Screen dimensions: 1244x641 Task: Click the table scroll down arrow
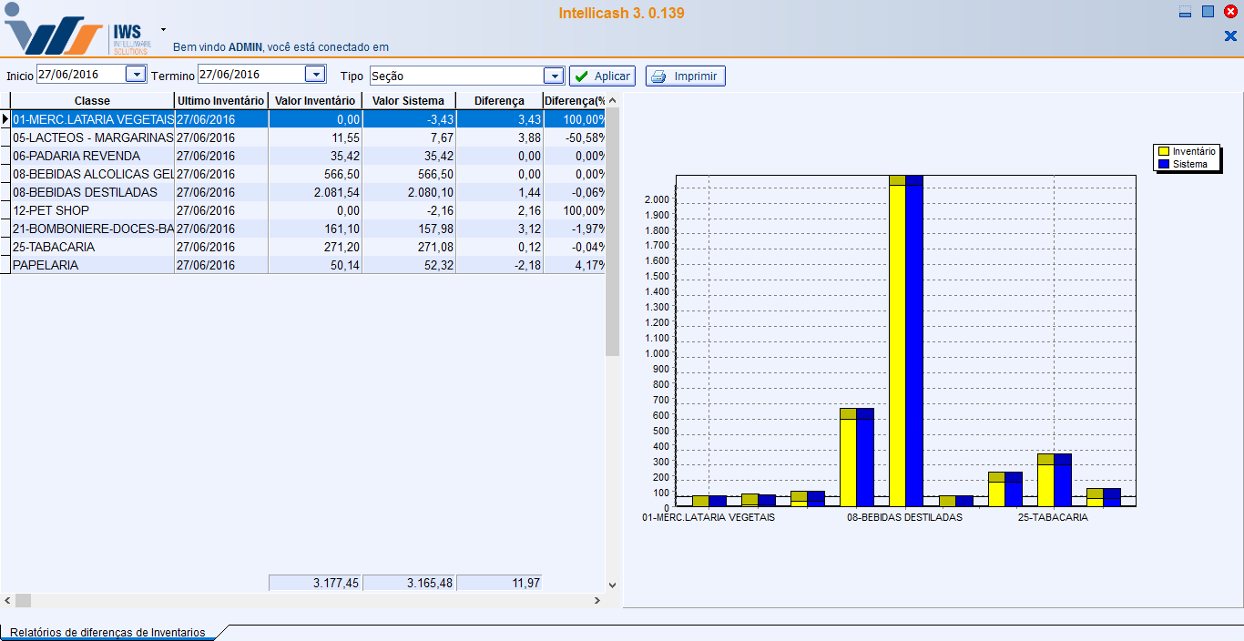[x=612, y=585]
